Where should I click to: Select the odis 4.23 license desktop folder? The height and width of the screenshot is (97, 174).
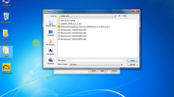tap(6, 36)
